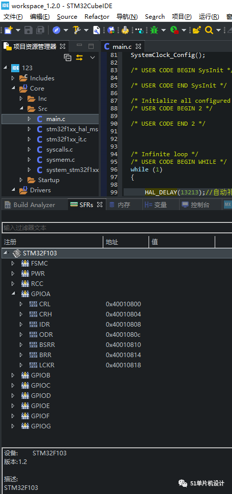Open the 文件(F) menu

(13, 17)
